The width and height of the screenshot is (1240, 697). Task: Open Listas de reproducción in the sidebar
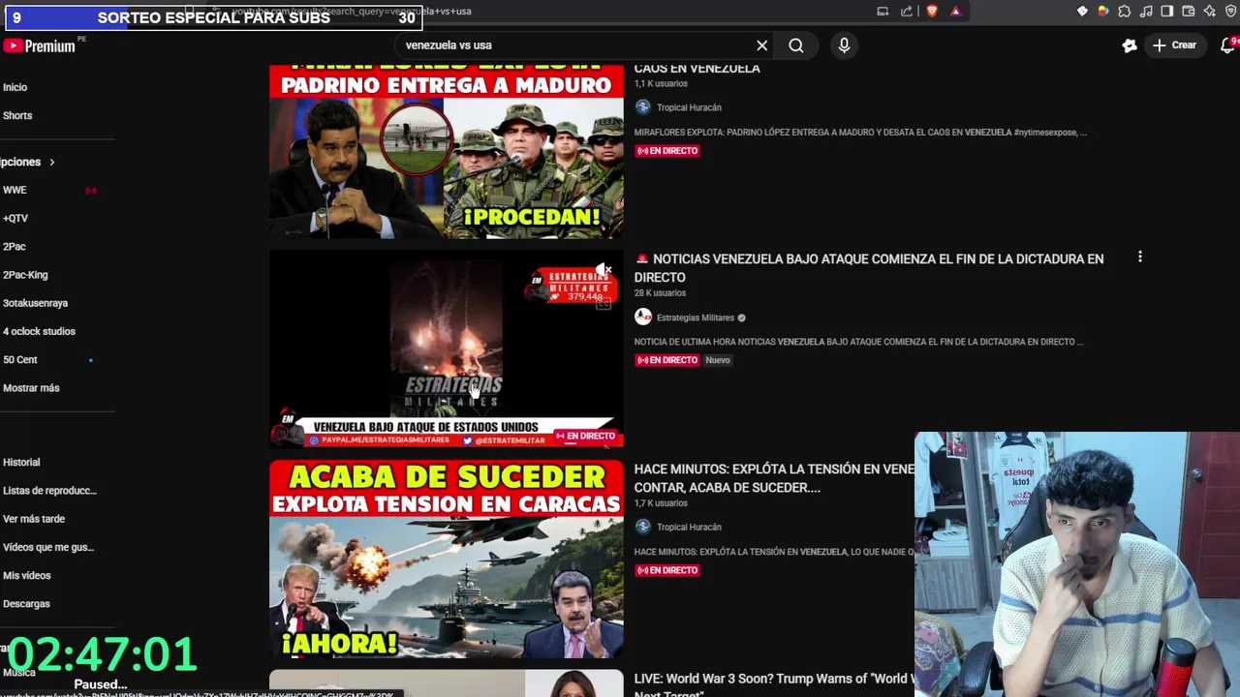[49, 491]
